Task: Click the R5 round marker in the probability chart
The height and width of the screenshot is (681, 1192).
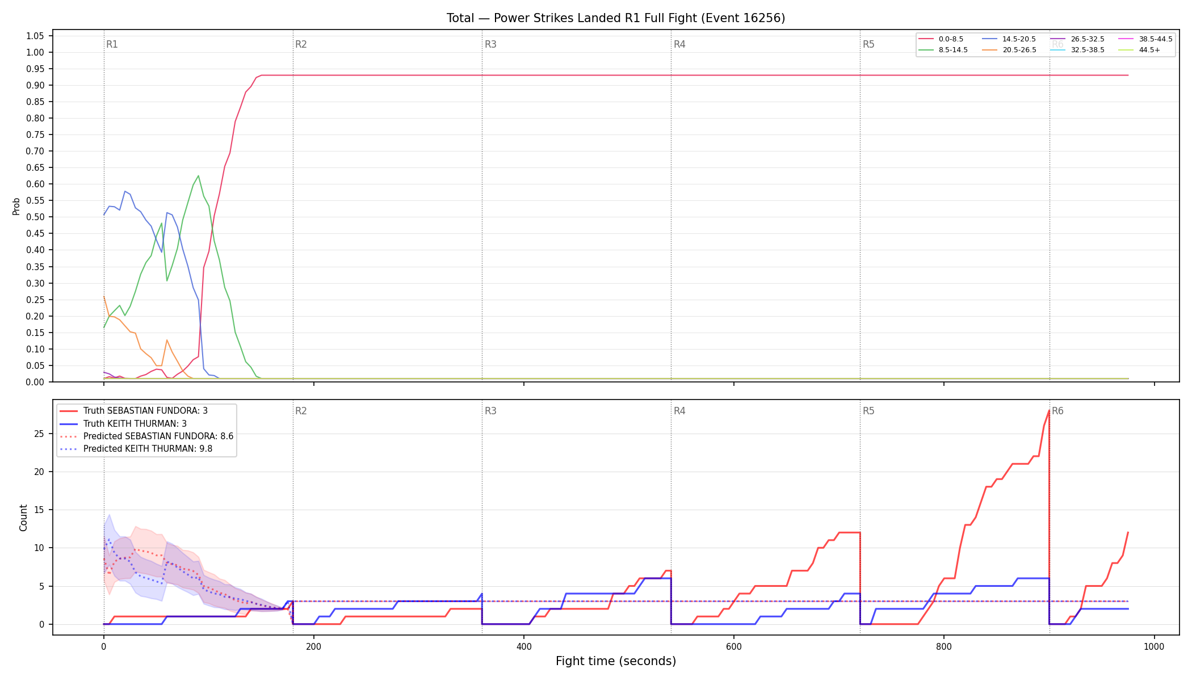Action: pyautogui.click(x=868, y=44)
